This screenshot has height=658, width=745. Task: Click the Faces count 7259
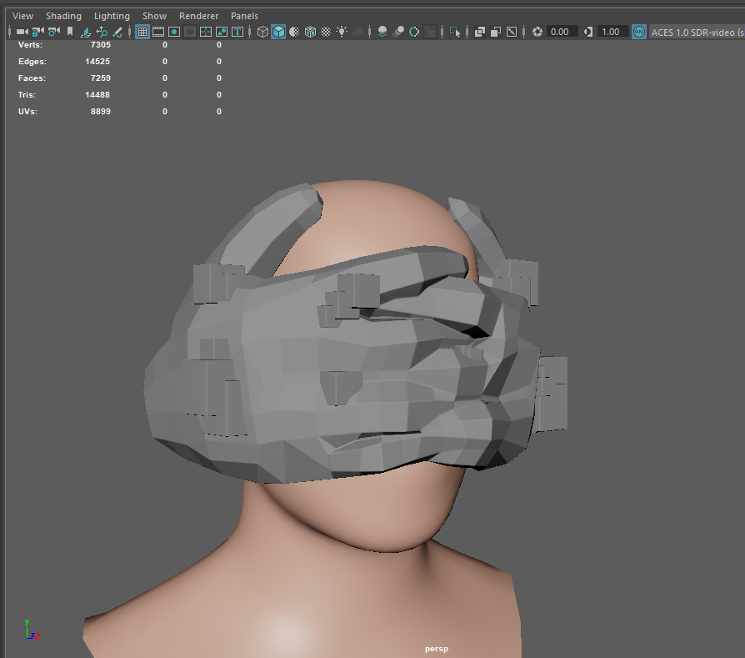click(100, 78)
